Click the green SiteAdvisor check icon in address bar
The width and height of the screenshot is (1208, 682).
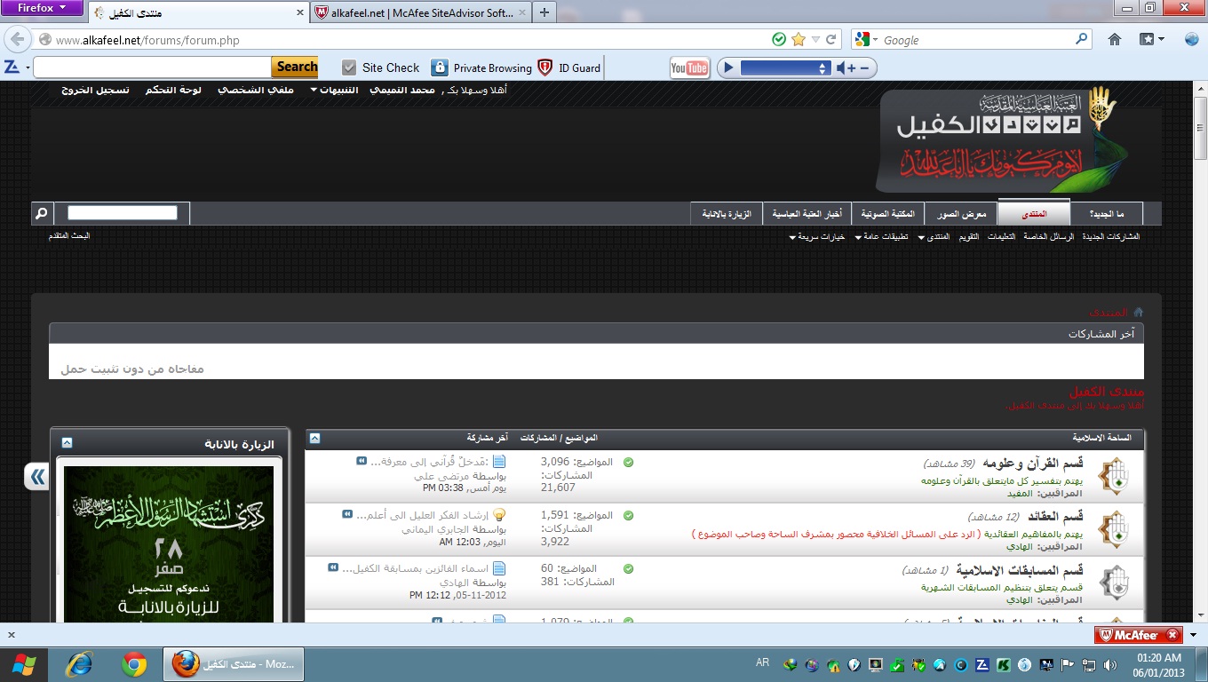pos(779,39)
